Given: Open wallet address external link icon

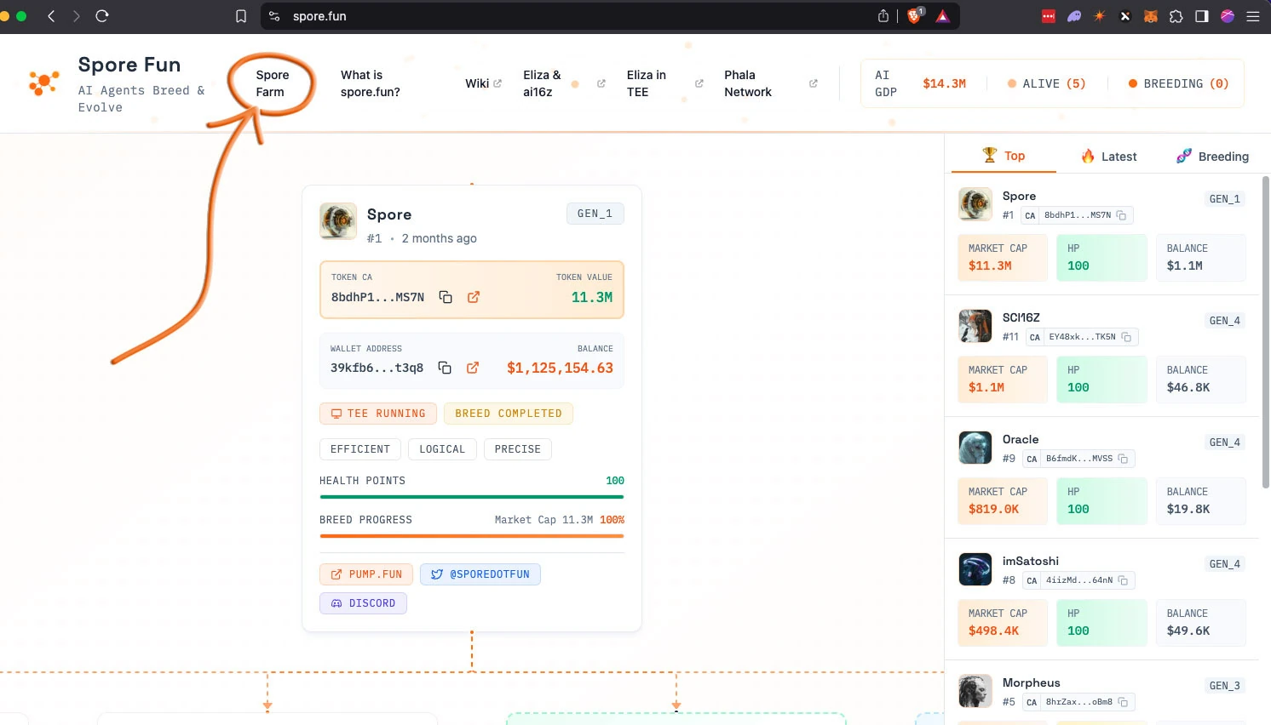Looking at the screenshot, I should [x=473, y=368].
